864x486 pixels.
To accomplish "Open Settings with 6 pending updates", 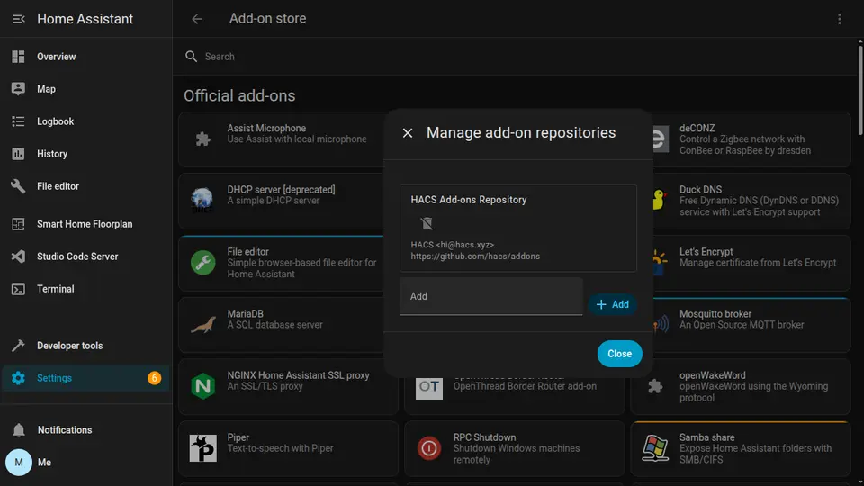I will coord(86,379).
